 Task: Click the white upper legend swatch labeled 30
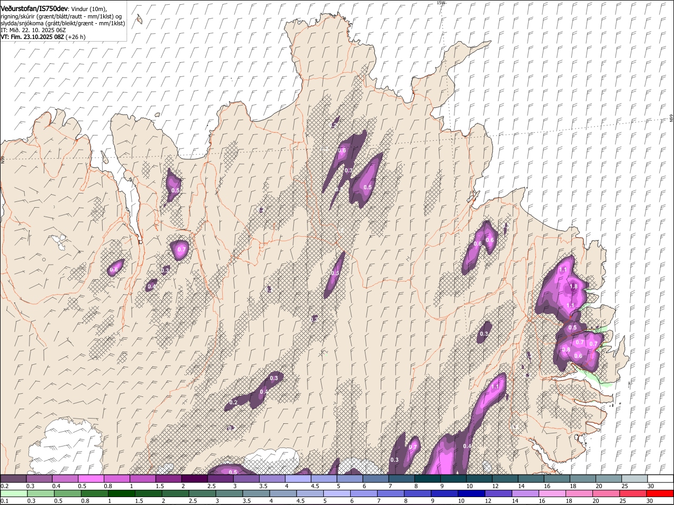(x=660, y=479)
